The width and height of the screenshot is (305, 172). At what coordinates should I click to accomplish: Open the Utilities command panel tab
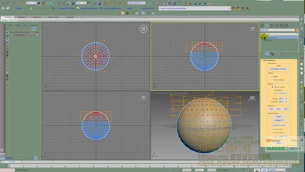coord(286,25)
